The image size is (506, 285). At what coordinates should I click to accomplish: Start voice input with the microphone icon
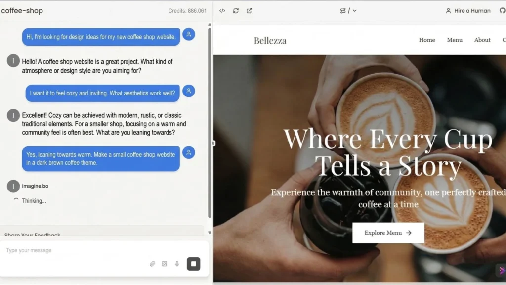[x=177, y=264]
